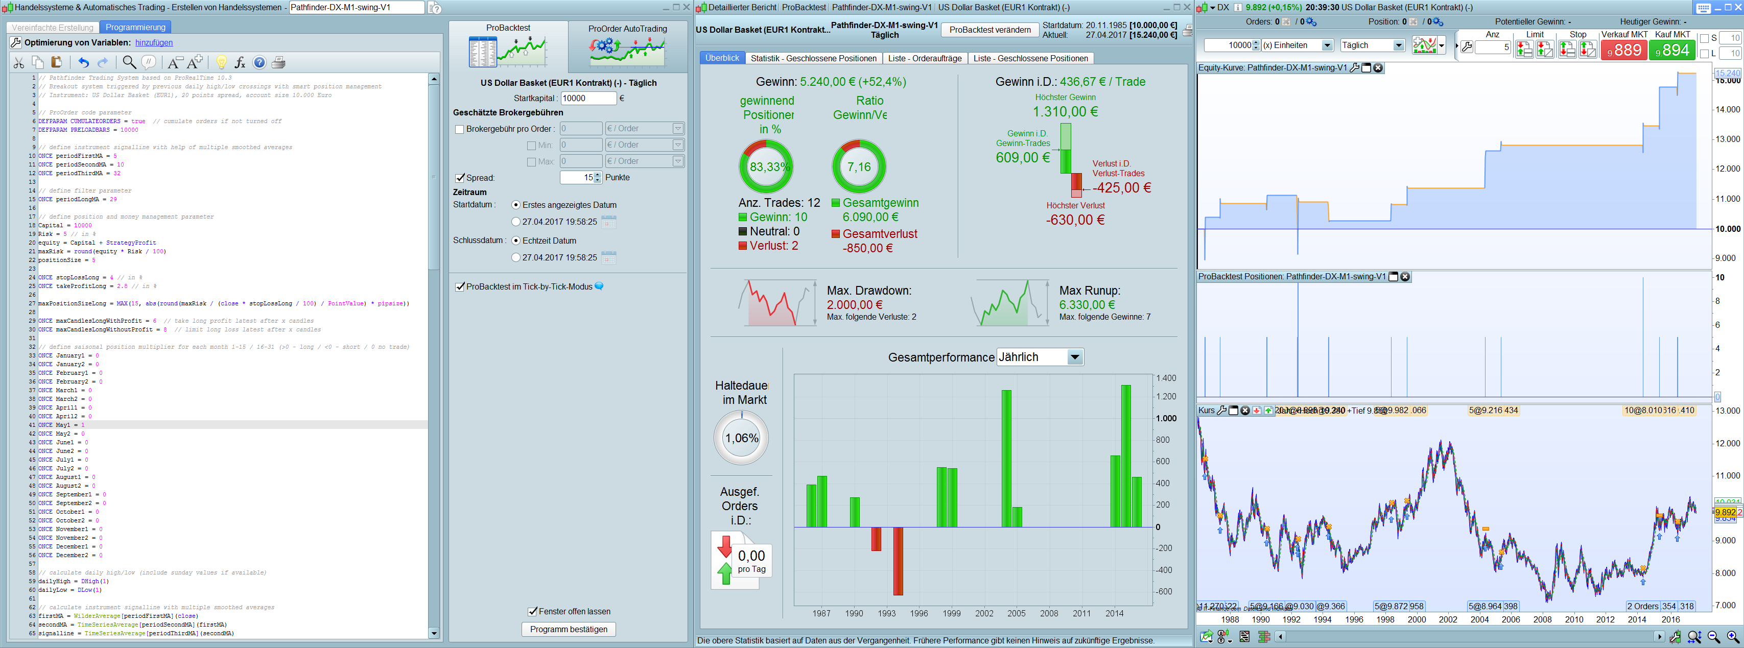Click Programm bestätigen button
Viewport: 1744px width, 648px height.
point(568,629)
